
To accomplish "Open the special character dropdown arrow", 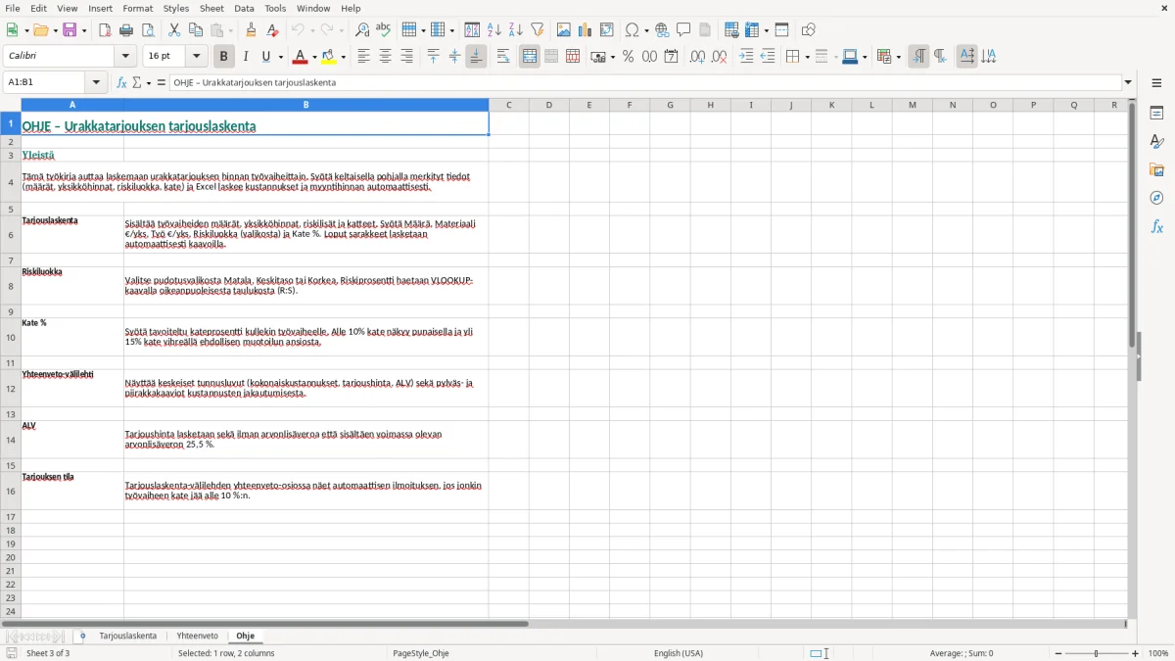I will (x=646, y=30).
